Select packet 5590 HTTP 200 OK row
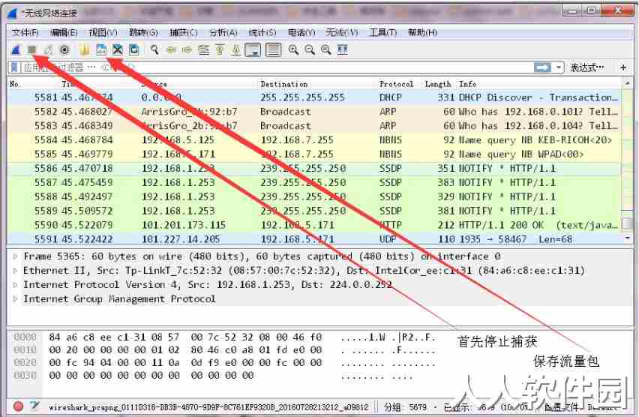 (313, 225)
